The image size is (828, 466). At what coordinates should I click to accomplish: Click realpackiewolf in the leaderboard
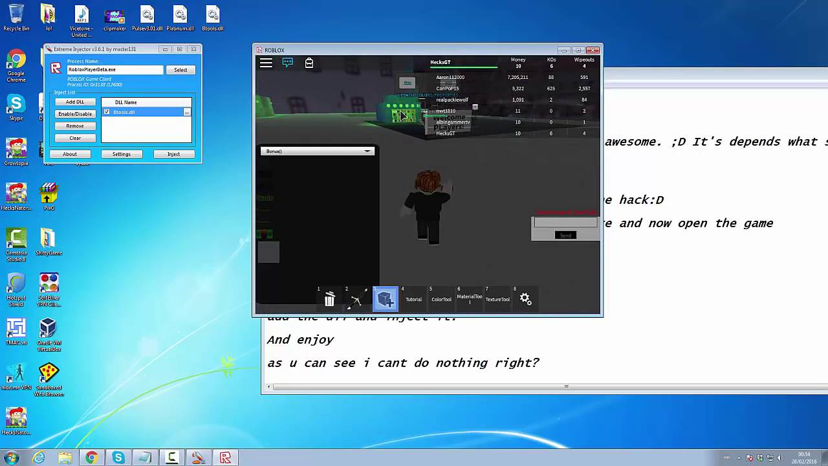tap(452, 100)
